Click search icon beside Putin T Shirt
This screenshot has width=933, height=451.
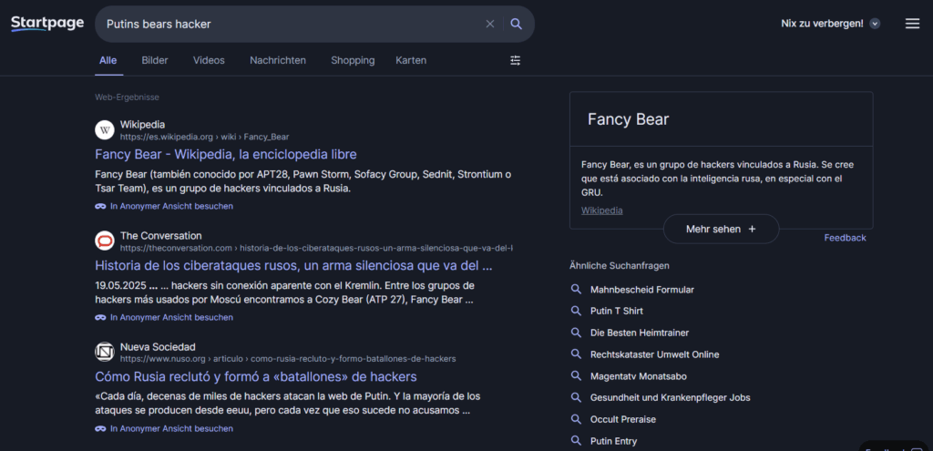pyautogui.click(x=576, y=312)
